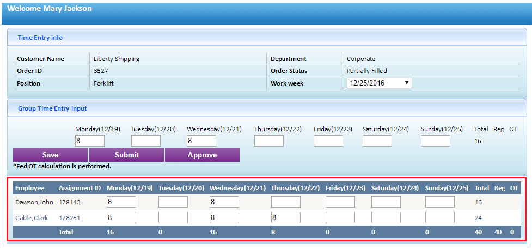
Task: Edit Dawson,John's Tuesday hours field
Action: (173, 202)
